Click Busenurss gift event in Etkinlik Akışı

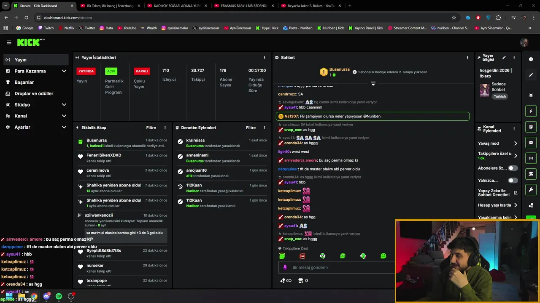click(123, 143)
